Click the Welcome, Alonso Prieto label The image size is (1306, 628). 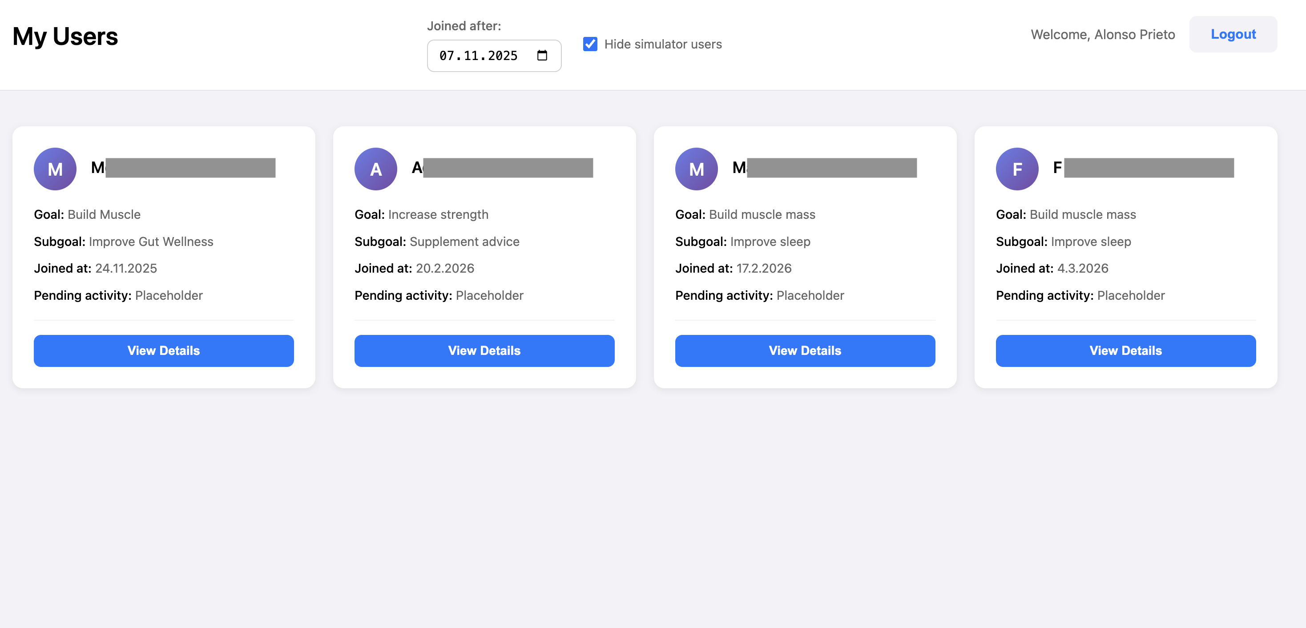[1103, 34]
